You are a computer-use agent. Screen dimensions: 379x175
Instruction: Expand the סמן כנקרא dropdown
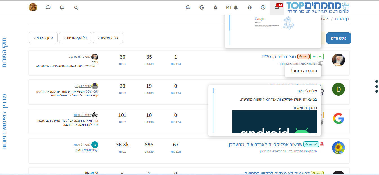tap(43, 38)
